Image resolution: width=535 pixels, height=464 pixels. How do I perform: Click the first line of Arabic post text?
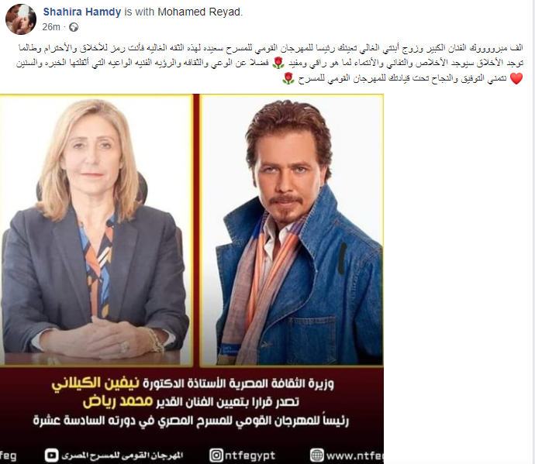tap(271, 48)
